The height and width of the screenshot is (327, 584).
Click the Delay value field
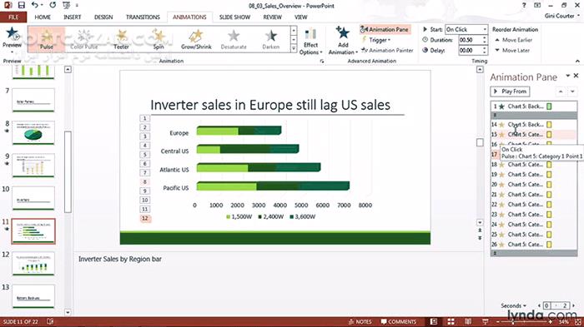tap(470, 50)
